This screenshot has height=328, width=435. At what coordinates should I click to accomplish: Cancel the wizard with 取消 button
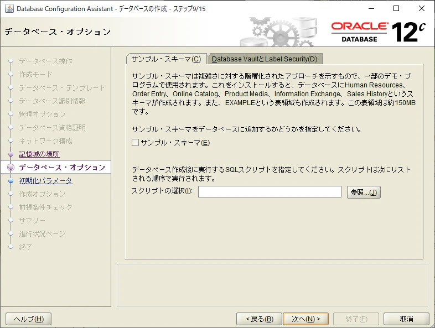point(406,319)
